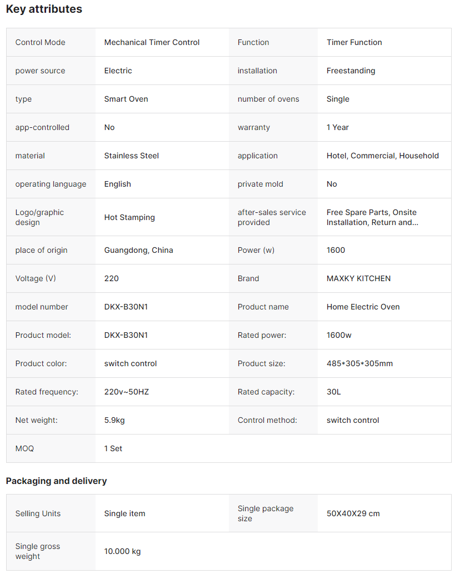The height and width of the screenshot is (574, 460).
Task: Click the Mechanical Timer Control value
Action: pyautogui.click(x=152, y=42)
